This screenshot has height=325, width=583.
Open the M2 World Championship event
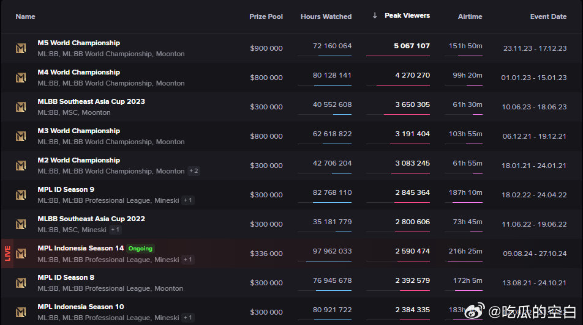(x=79, y=160)
